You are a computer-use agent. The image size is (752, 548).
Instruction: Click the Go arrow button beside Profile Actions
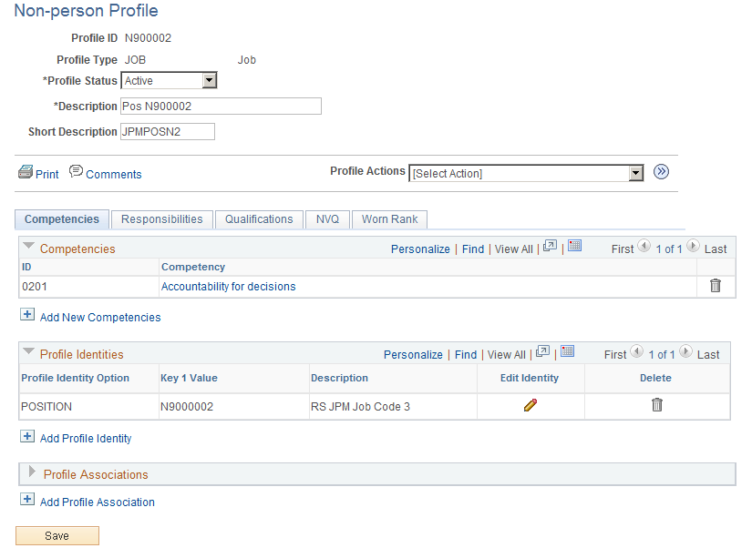(661, 171)
